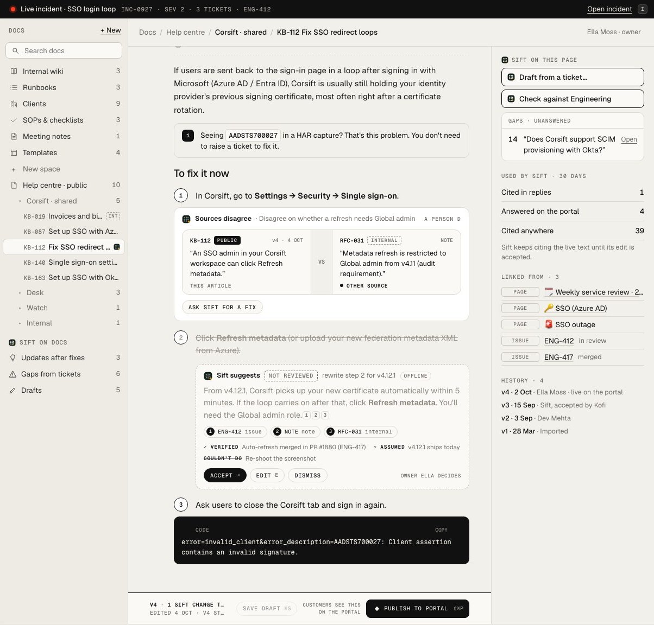The image size is (654, 625).
Task: Click Ask Sift for a fix button
Action: [222, 307]
